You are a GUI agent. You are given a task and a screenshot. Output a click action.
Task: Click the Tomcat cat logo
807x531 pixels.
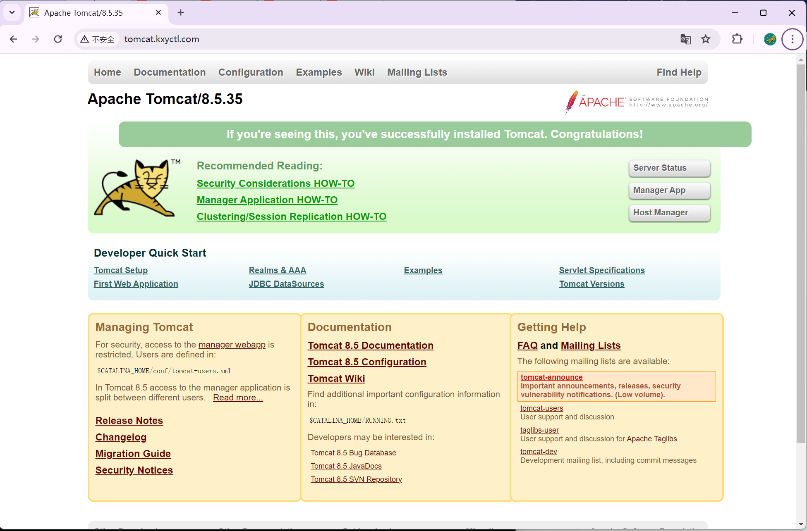click(138, 188)
